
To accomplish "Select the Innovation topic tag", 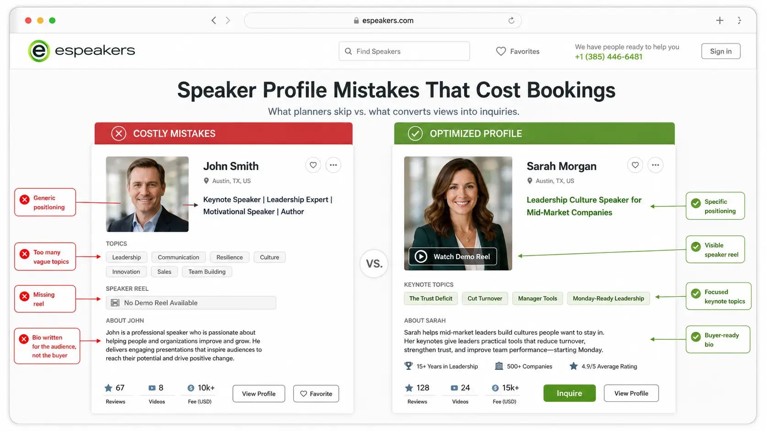I will point(126,272).
